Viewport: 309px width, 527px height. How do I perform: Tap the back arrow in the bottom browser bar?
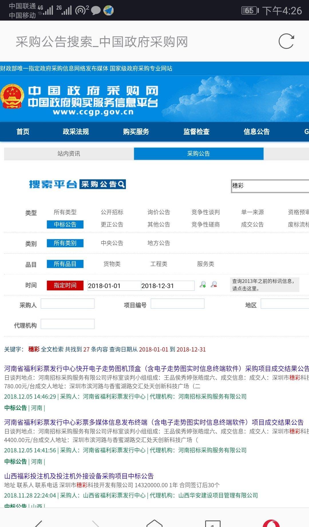(38, 524)
